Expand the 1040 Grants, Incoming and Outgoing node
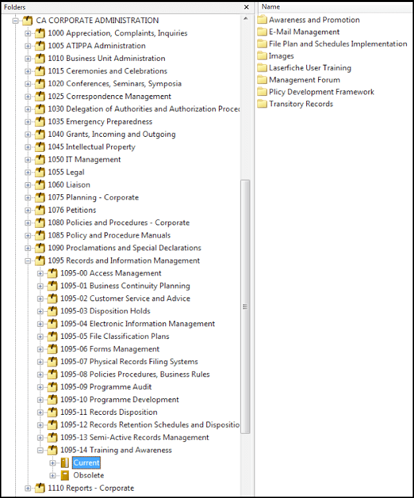The width and height of the screenshot is (414, 498). pos(28,135)
